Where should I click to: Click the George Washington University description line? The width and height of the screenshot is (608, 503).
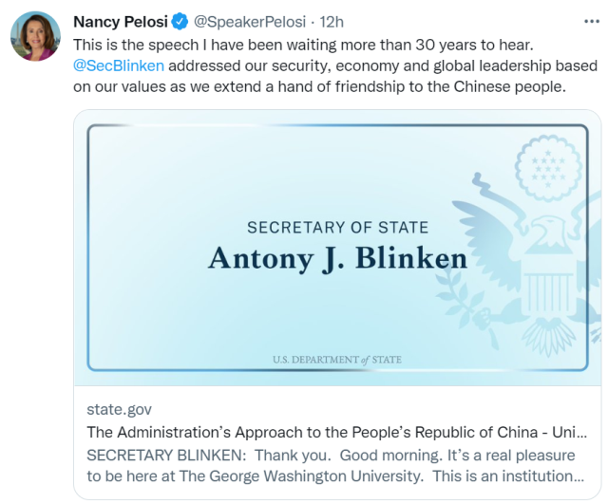332,475
